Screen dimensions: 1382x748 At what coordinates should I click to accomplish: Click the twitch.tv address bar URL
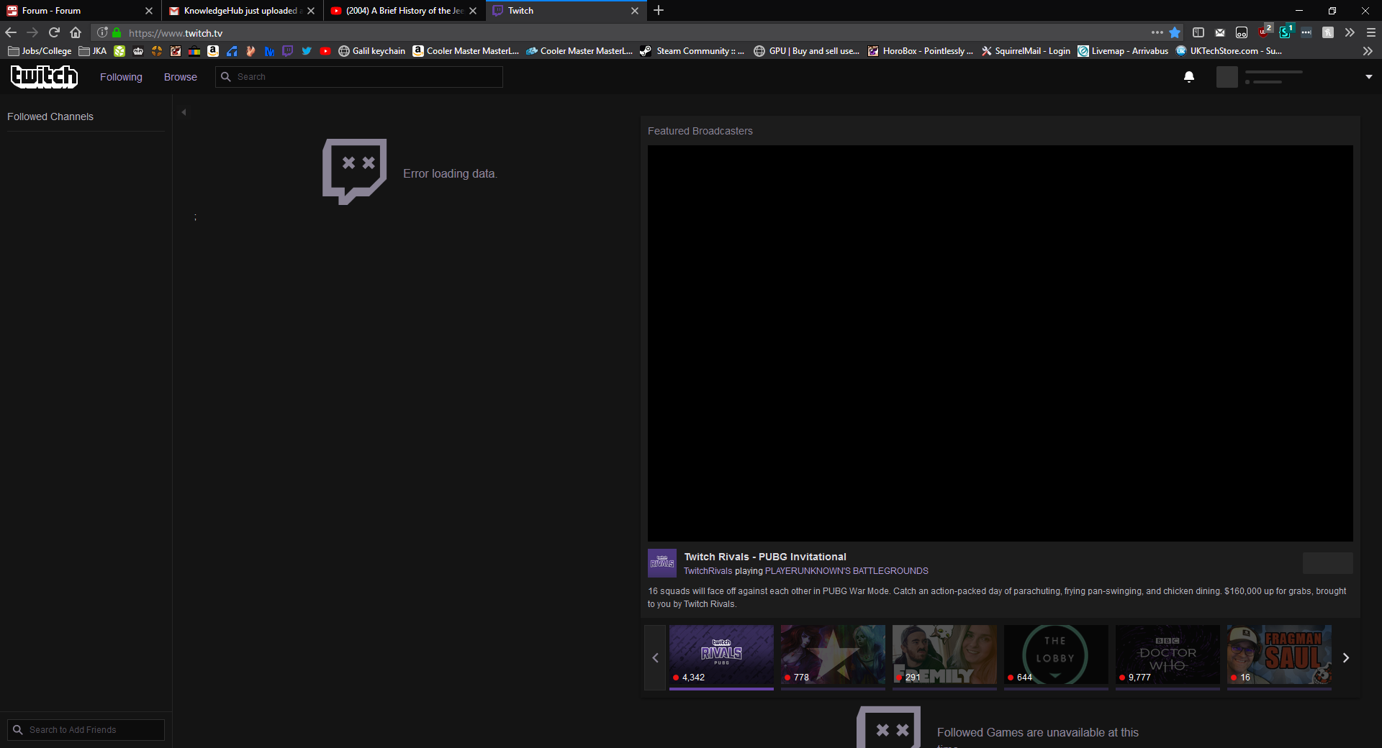(176, 33)
